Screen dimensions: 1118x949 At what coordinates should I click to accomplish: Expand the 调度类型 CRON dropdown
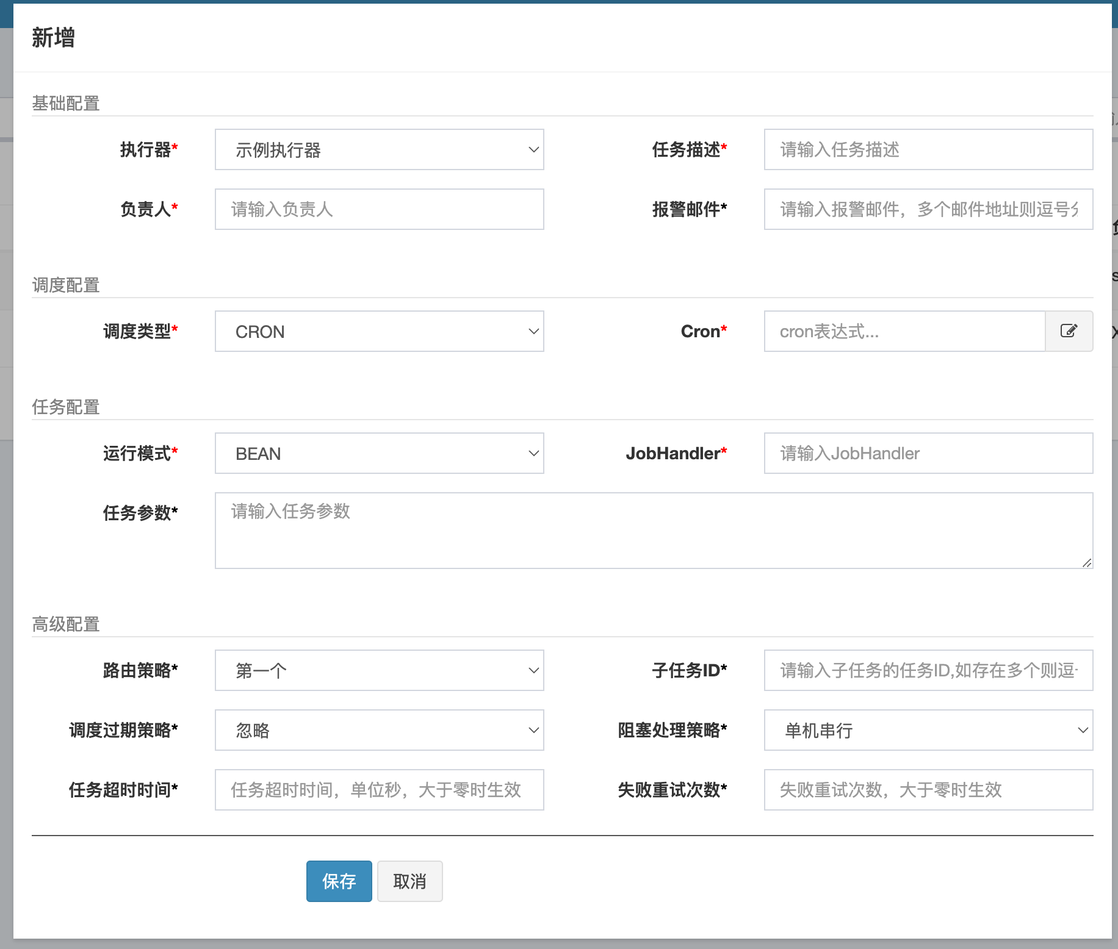(378, 331)
